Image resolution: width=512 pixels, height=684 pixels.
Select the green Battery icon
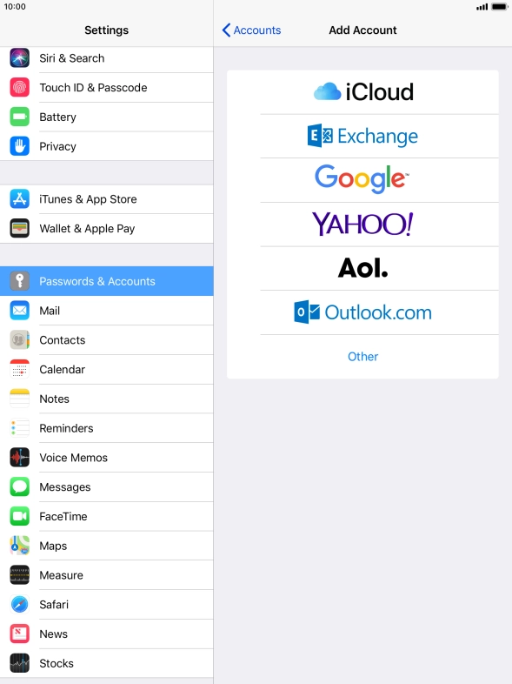tap(20, 117)
